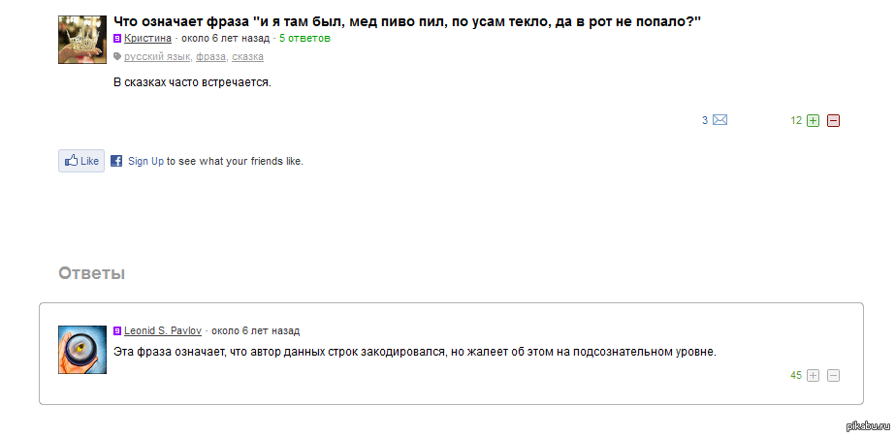Select the фраза tag

210,57
